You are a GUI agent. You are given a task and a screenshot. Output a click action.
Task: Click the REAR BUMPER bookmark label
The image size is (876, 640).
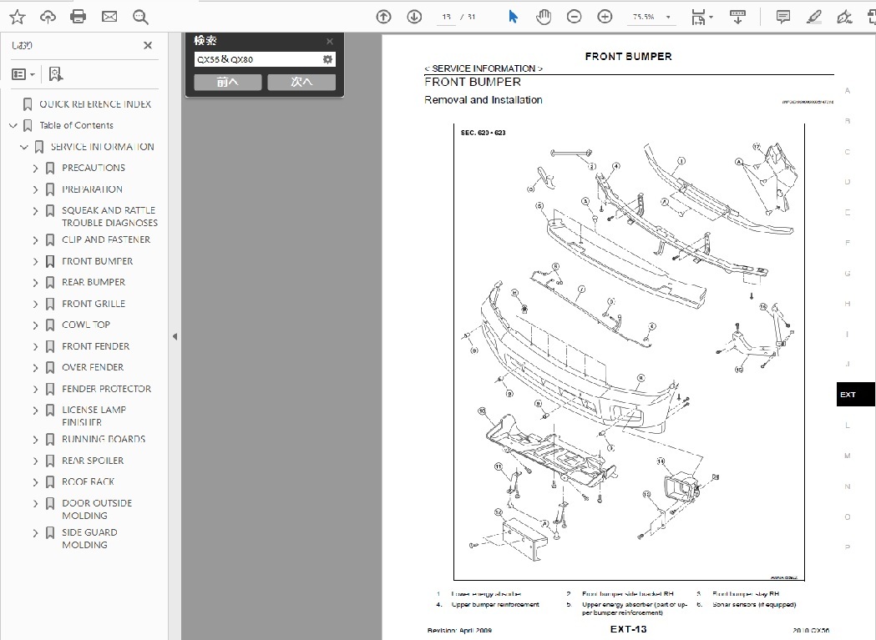click(94, 282)
